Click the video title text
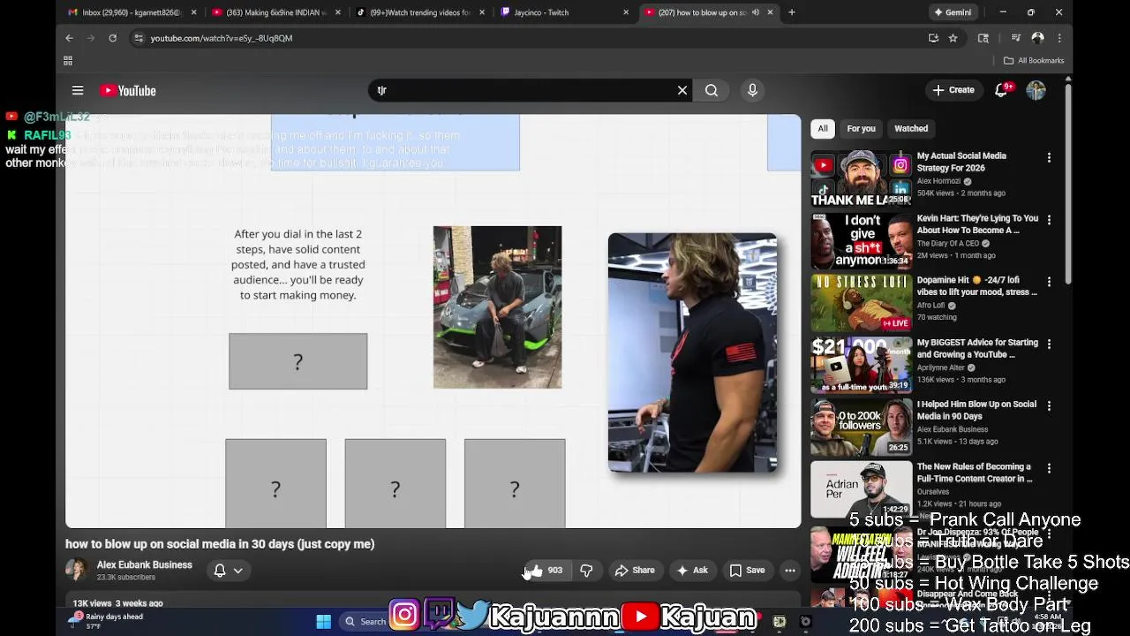1130x636 pixels. pos(220,544)
